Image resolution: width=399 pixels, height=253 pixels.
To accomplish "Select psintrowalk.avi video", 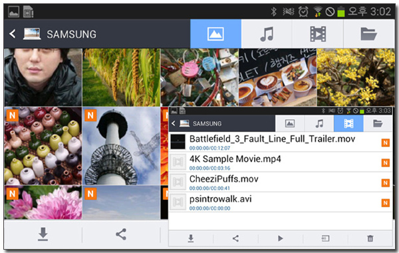I will pyautogui.click(x=280, y=202).
